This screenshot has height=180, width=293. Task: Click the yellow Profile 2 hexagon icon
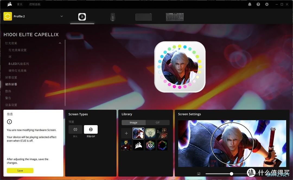pyautogui.click(x=8, y=16)
